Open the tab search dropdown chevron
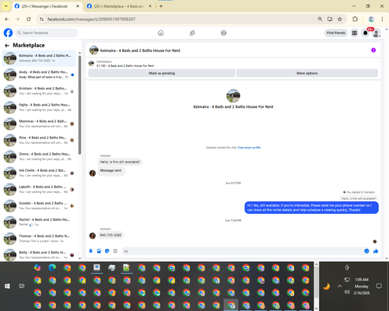Screen dimensions: 389x311 [x=6, y=6]
